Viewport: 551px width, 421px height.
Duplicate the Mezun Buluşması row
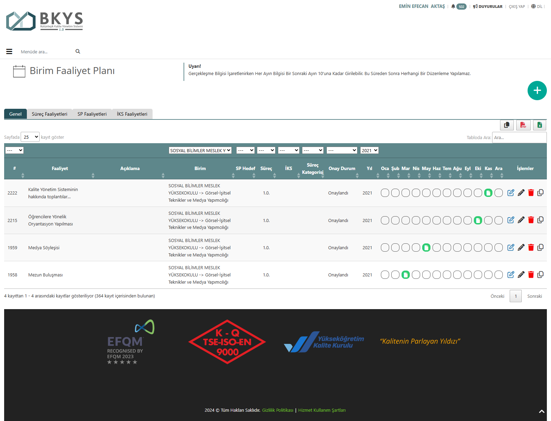(x=540, y=275)
